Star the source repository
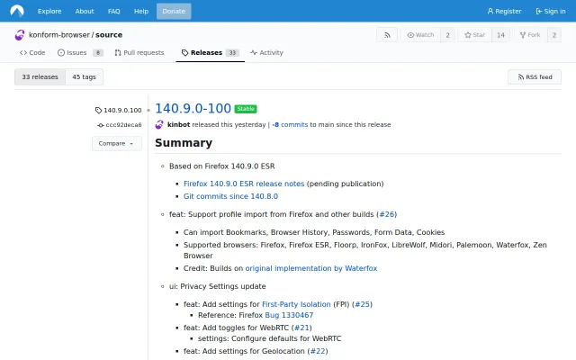Image resolution: width=576 pixels, height=360 pixels. point(474,35)
